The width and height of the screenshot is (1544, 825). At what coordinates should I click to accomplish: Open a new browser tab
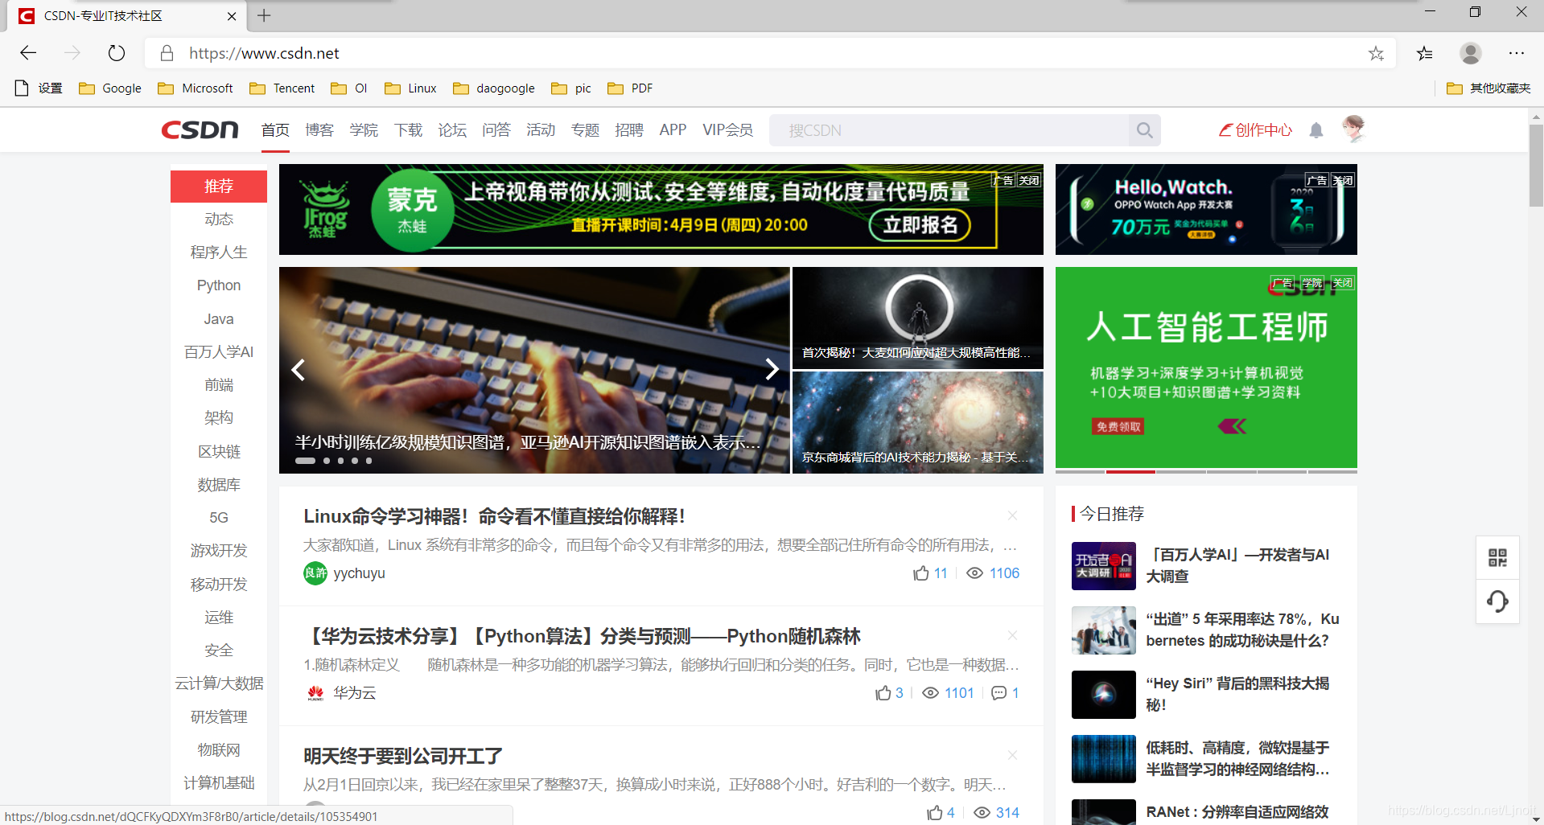coord(264,15)
